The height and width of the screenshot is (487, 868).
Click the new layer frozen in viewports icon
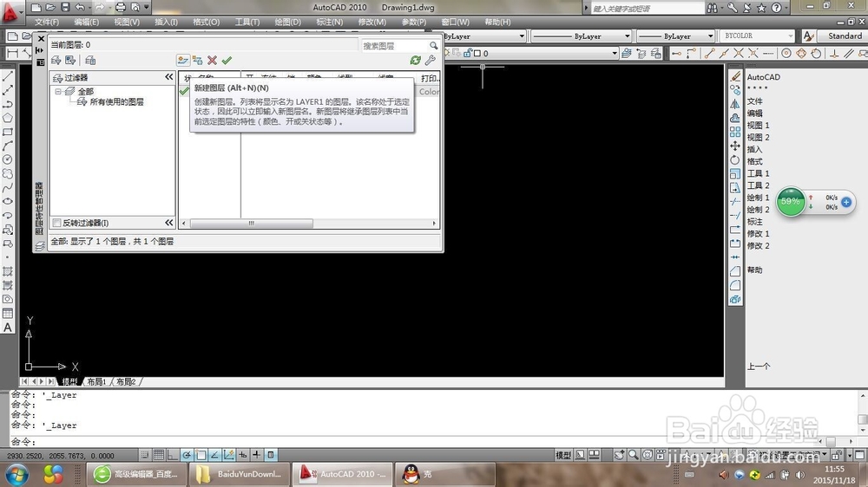click(198, 61)
